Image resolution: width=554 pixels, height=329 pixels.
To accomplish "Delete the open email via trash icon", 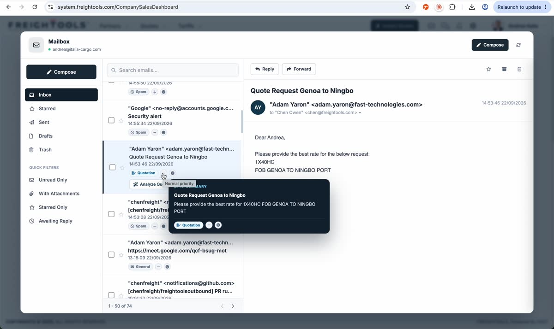I will coord(519,69).
